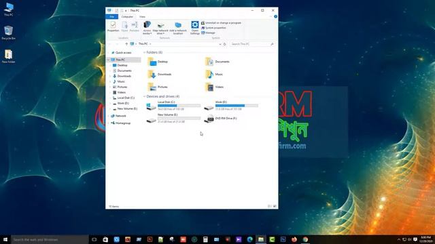The image size is (435, 244).
Task: Select Work (D:) in navigation pane
Action: pos(123,103)
